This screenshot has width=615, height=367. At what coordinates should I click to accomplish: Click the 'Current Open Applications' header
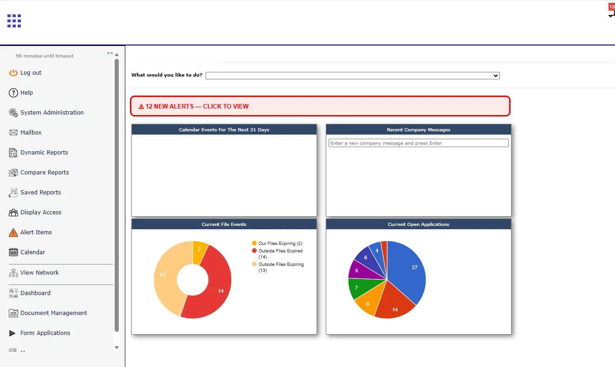pos(419,225)
